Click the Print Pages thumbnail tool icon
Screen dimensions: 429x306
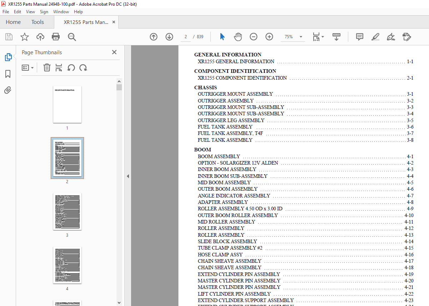point(59,67)
